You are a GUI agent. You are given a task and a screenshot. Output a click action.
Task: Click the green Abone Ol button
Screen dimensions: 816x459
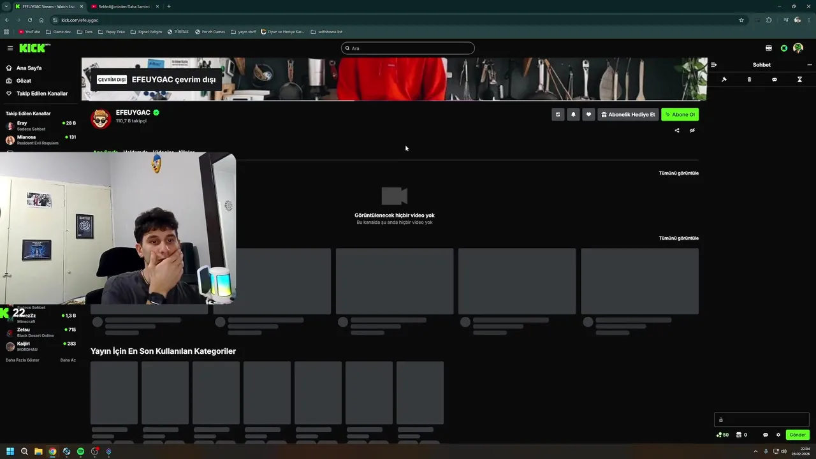pos(680,115)
